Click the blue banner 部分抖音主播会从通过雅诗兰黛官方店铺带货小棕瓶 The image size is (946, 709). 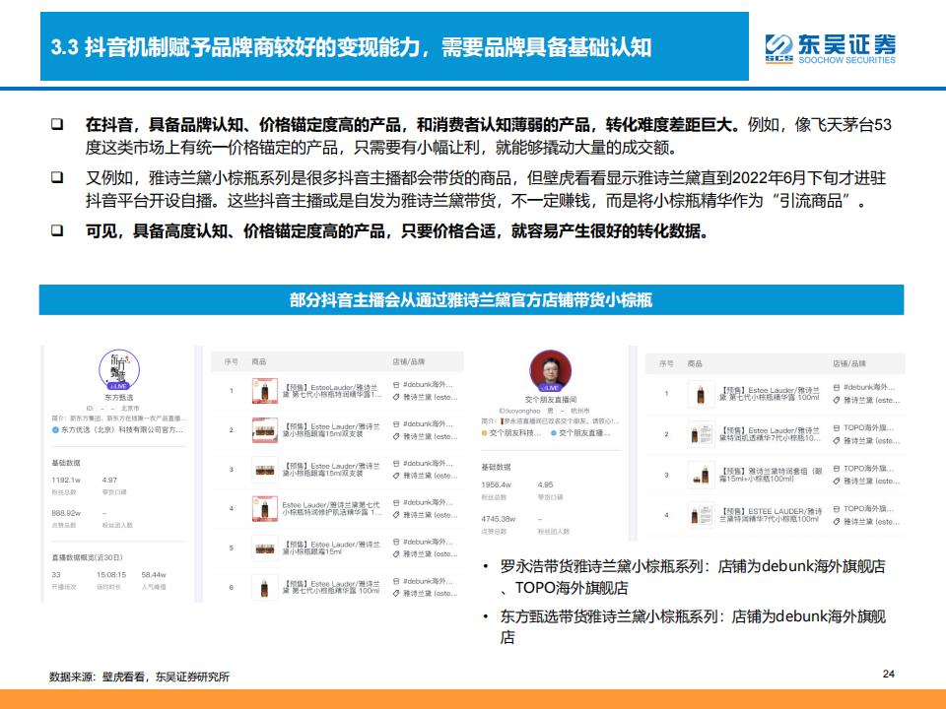[471, 299]
